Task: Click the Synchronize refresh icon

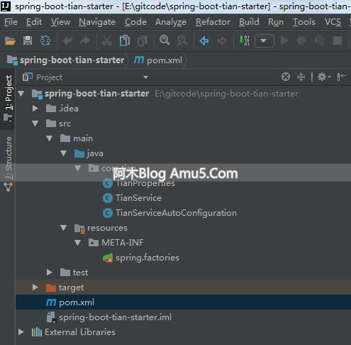Action: point(45,40)
